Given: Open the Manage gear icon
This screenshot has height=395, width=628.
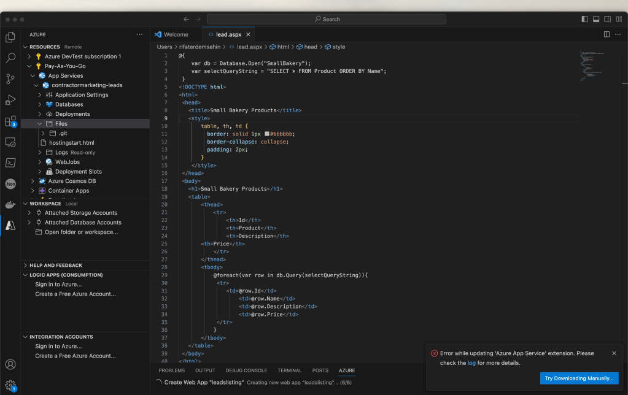Looking at the screenshot, I should 10,385.
